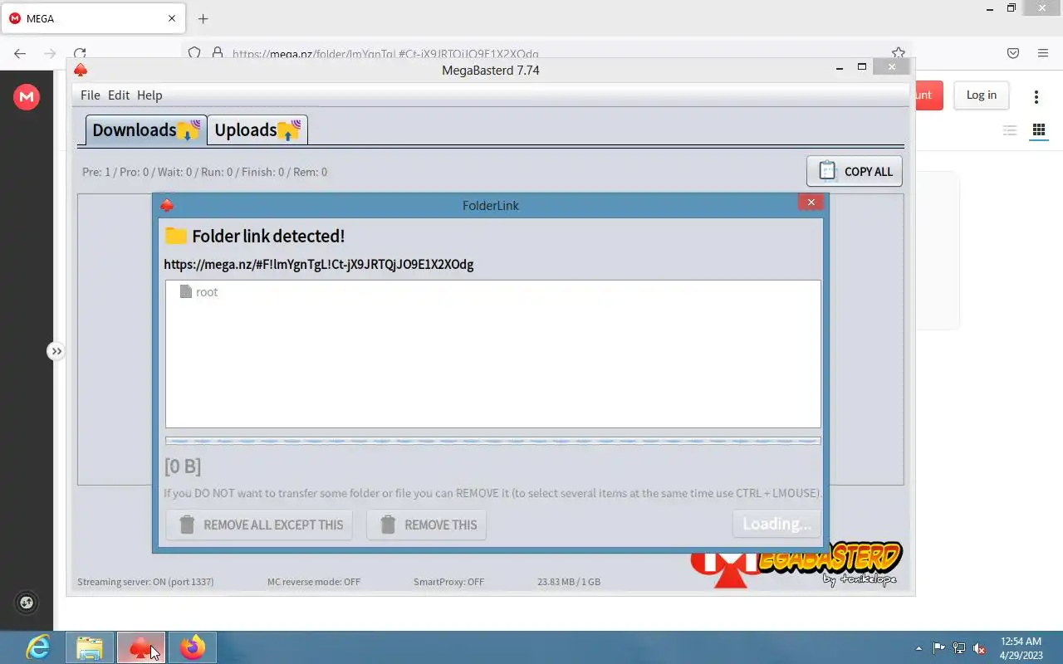Click the 23.83 MB / 1 GB memory indicator
This screenshot has width=1063, height=664.
pos(569,582)
